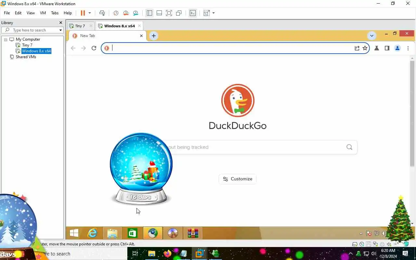Show hidden icons in guest system tray
The image size is (416, 260).
tap(361, 233)
